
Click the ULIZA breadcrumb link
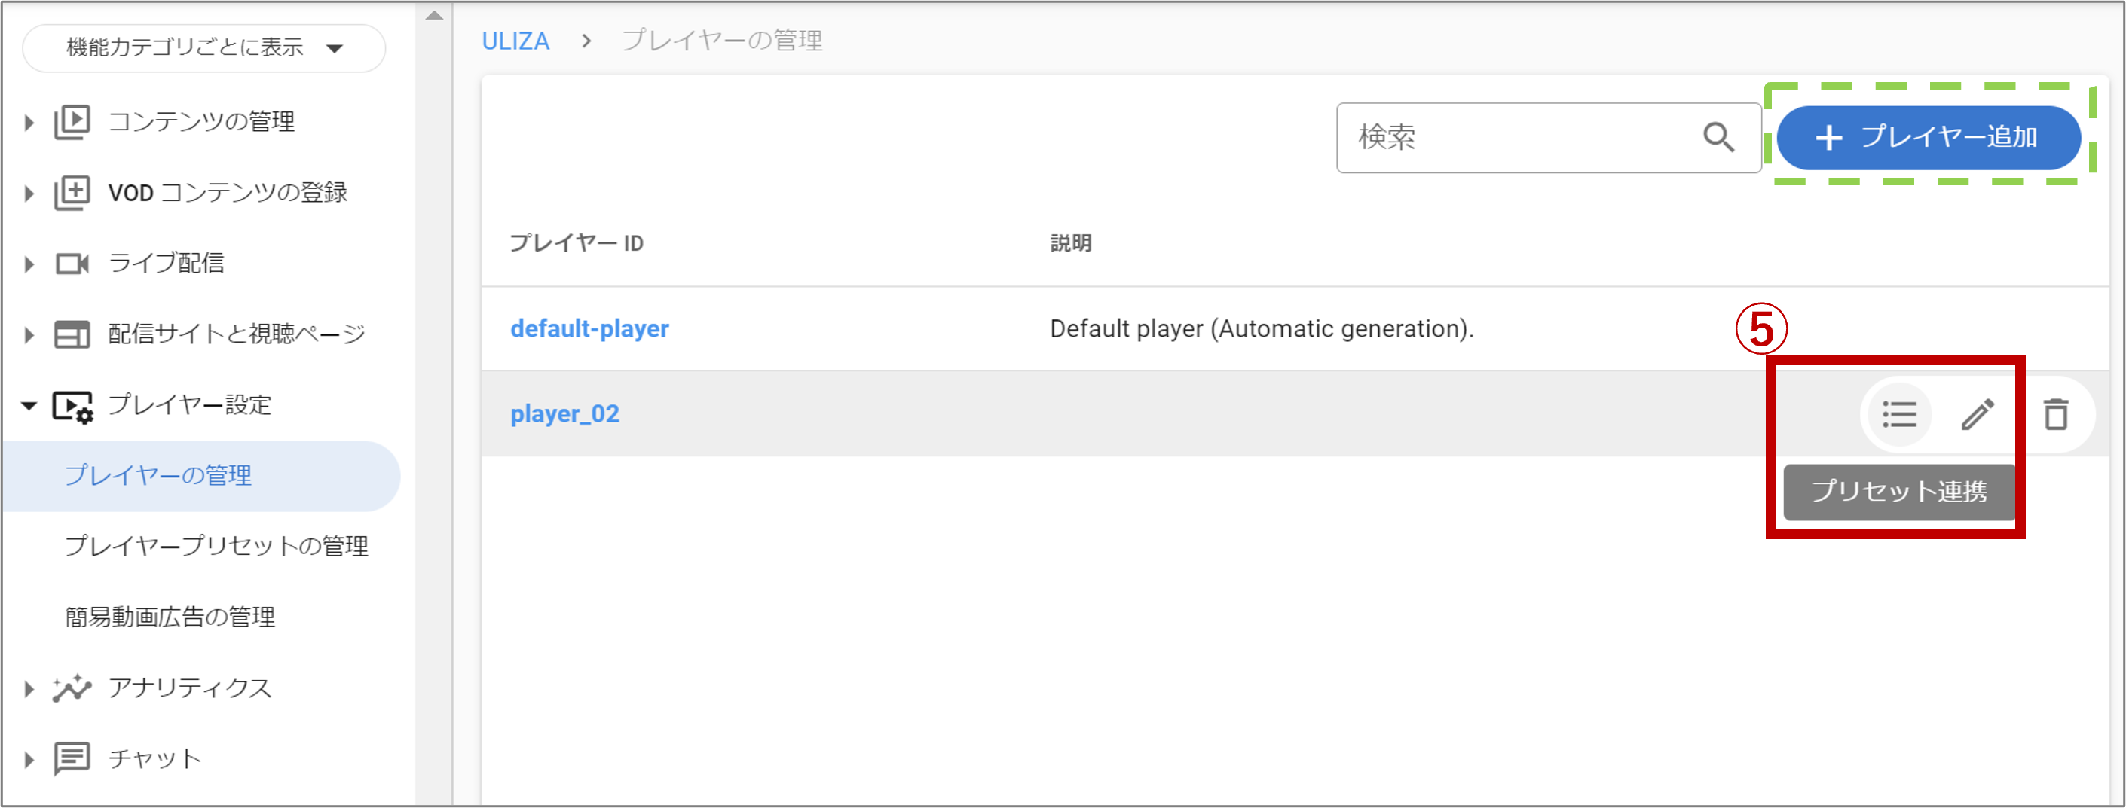[x=515, y=41]
